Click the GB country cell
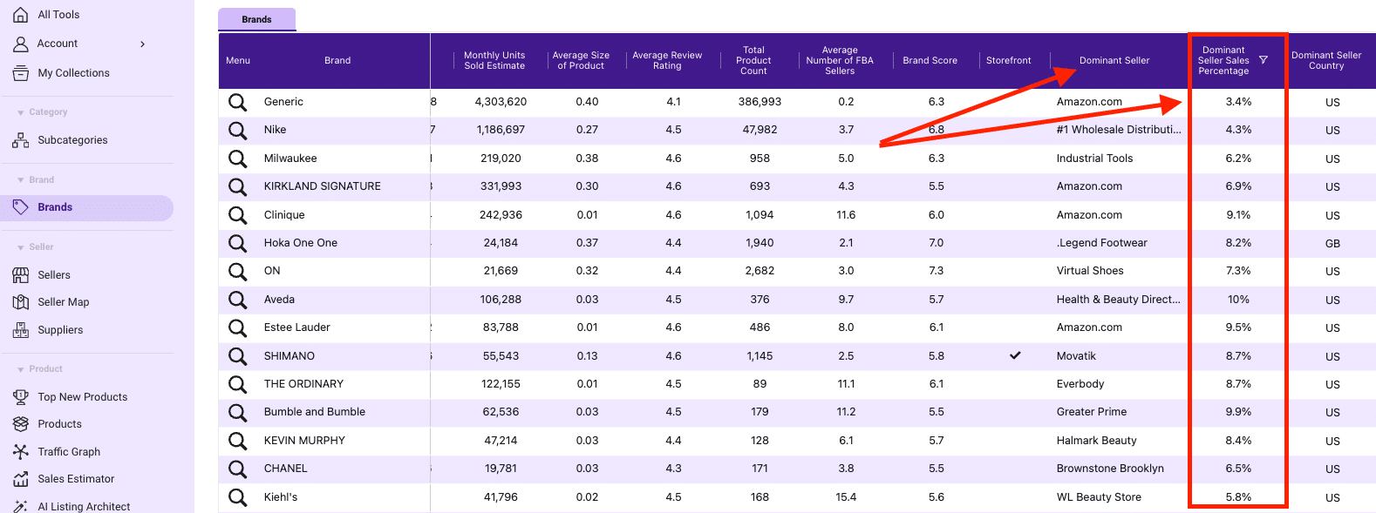The height and width of the screenshot is (513, 1376). (x=1332, y=244)
